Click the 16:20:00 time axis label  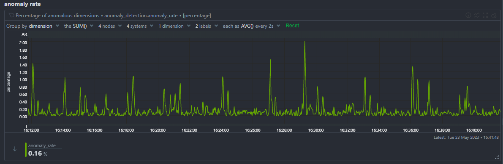point(158,130)
